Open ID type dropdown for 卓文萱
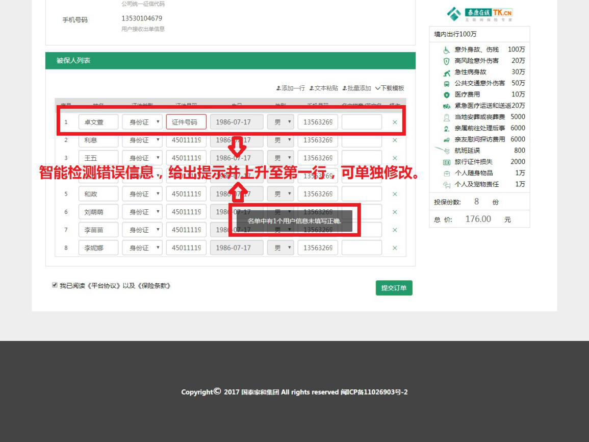 142,122
